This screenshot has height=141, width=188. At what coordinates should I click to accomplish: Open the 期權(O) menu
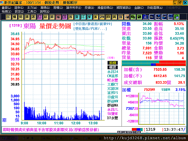58,8
